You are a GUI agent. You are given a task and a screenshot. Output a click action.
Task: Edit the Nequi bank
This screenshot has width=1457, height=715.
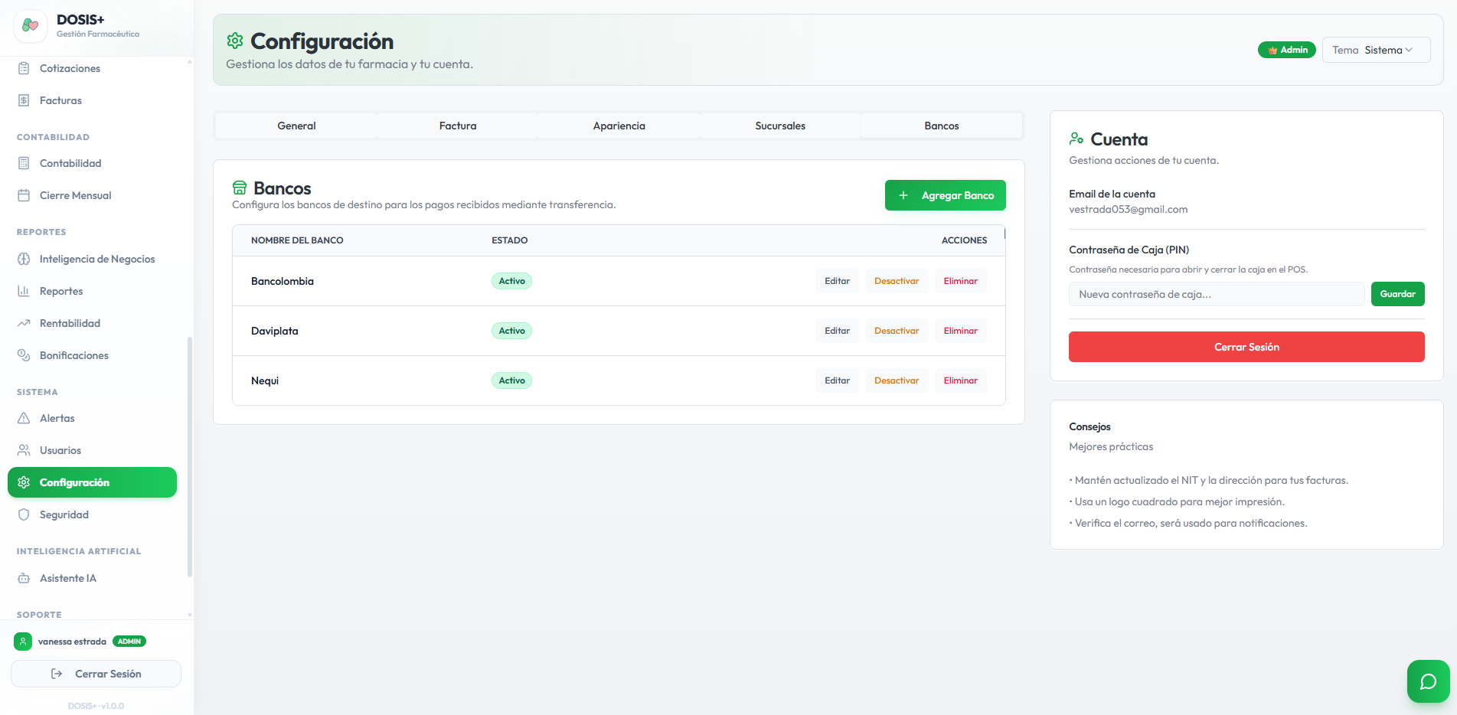pyautogui.click(x=837, y=380)
